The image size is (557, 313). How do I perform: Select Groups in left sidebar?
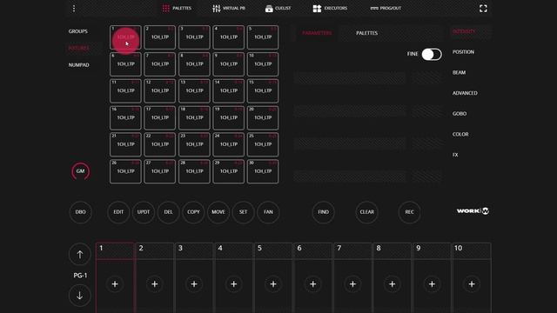point(78,31)
